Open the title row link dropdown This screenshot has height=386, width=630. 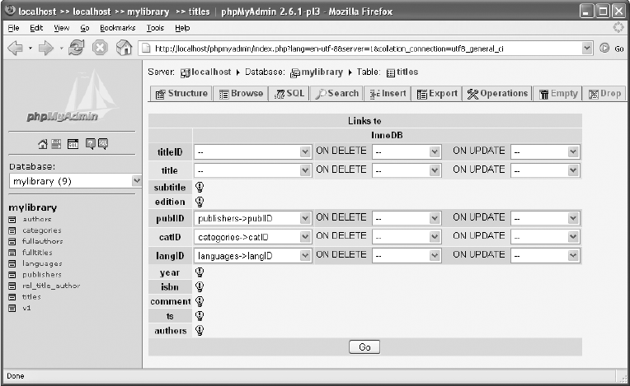[252, 170]
